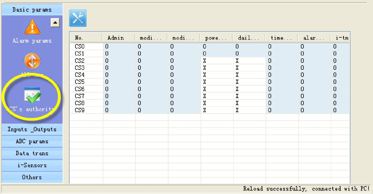Screen dimensions: 373x194
Task: Click the time... column header
Action: (281, 38)
